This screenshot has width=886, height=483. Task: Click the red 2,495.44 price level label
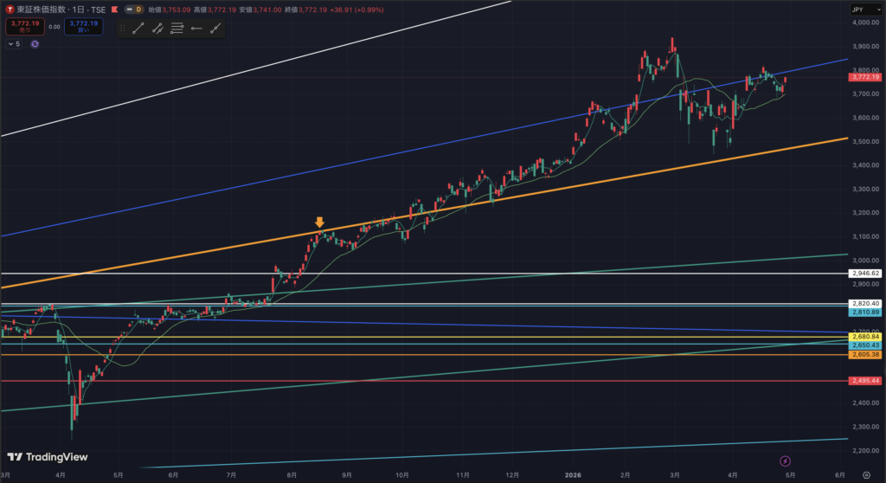coord(865,381)
